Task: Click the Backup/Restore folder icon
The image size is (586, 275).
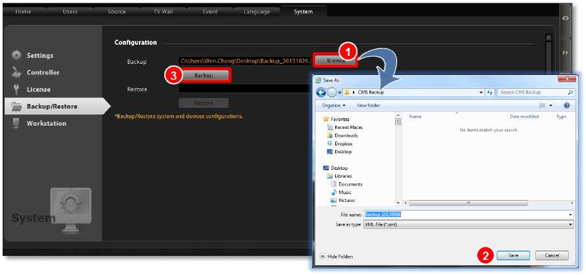Action: click(16, 107)
